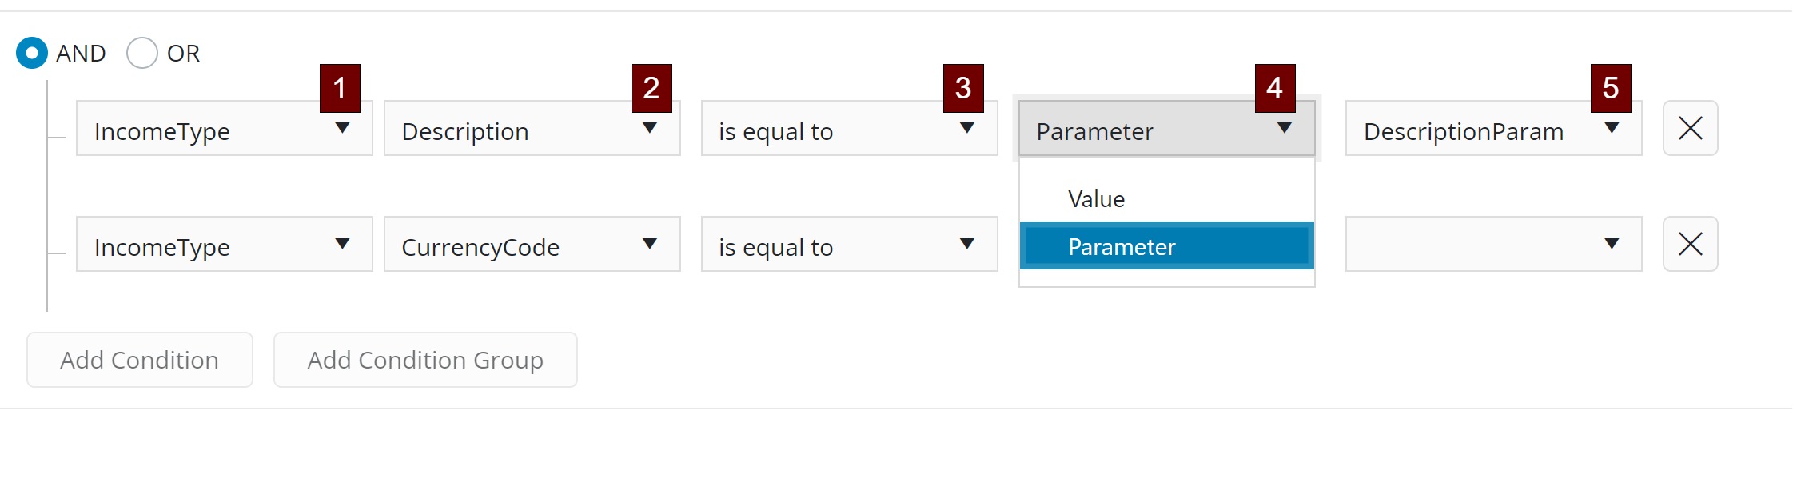This screenshot has width=1793, height=483.
Task: Open the DescriptionParam dropdown
Action: 1493,130
